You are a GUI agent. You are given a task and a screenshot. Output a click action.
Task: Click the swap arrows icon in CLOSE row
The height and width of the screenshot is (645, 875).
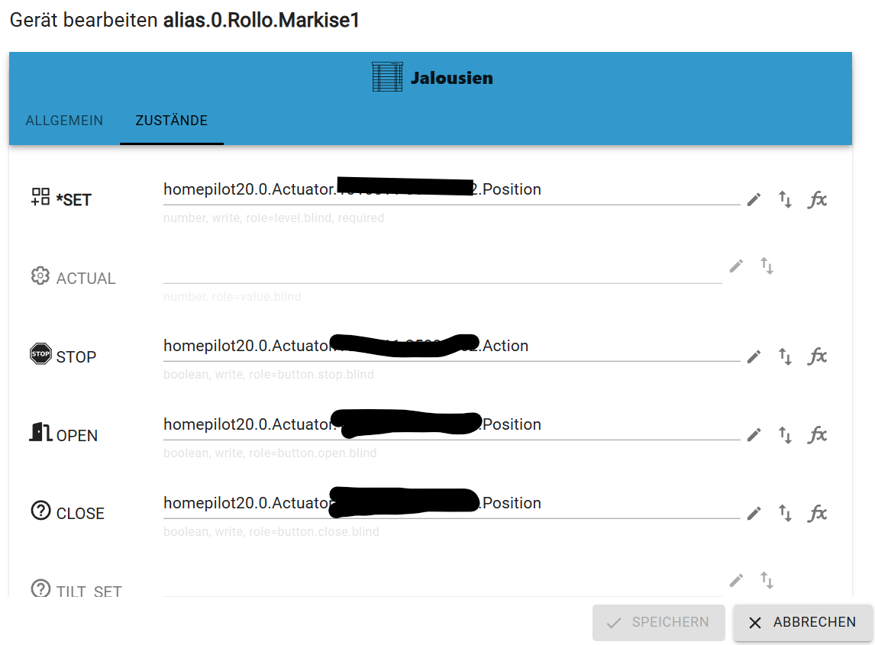[x=785, y=513]
